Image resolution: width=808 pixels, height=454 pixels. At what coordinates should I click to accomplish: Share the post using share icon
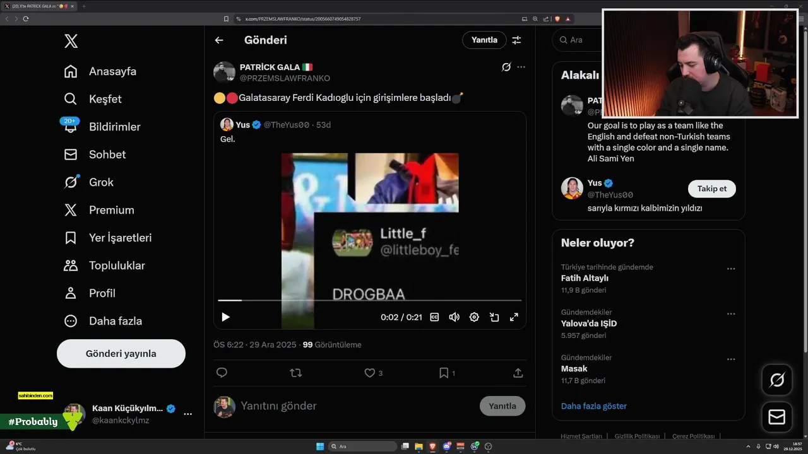(518, 373)
